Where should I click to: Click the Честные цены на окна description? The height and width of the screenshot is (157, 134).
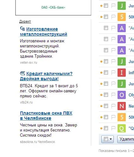[x=48, y=130]
